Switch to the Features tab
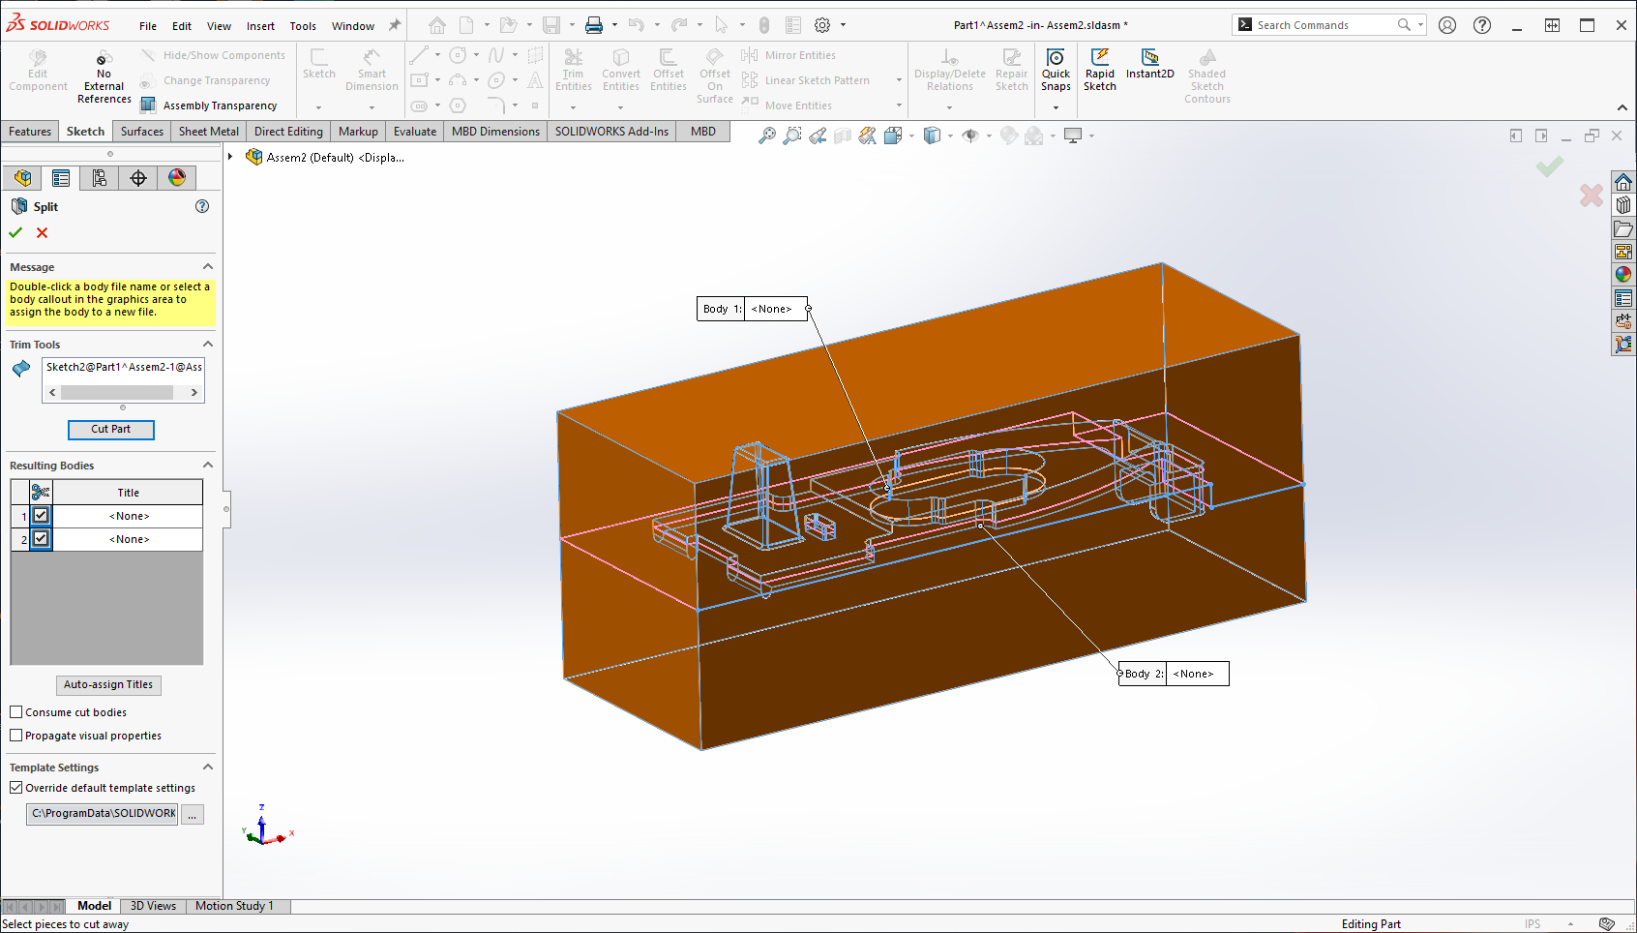The height and width of the screenshot is (933, 1637). pos(30,132)
